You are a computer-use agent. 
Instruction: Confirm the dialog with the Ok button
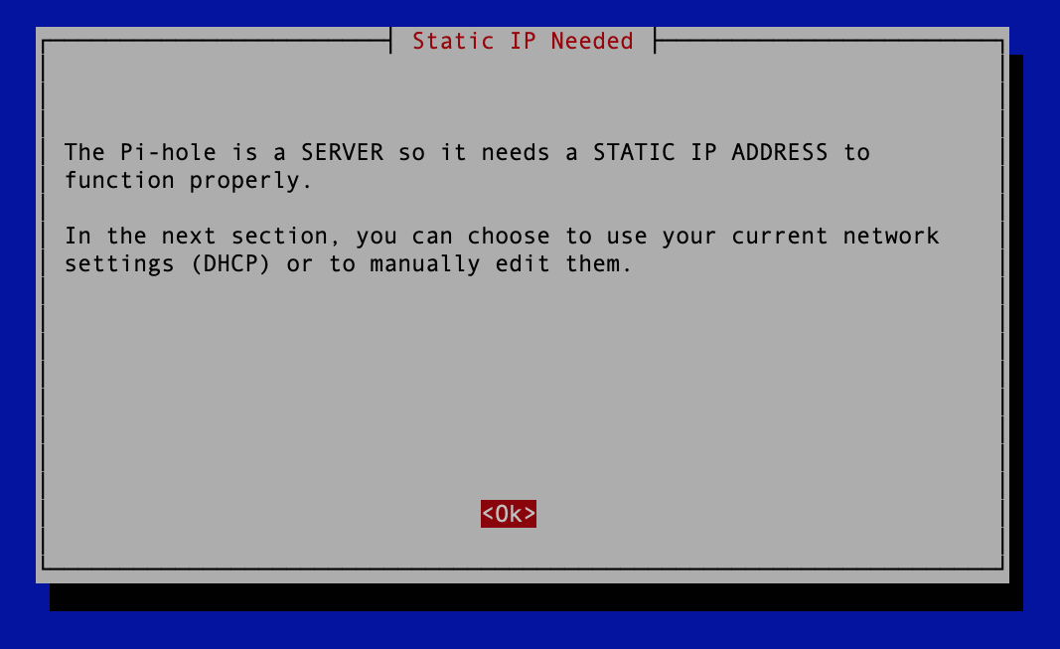[509, 514]
